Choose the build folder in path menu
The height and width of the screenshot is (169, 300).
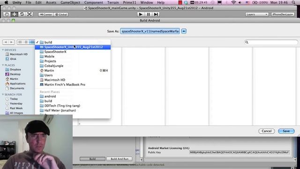pos(73,42)
